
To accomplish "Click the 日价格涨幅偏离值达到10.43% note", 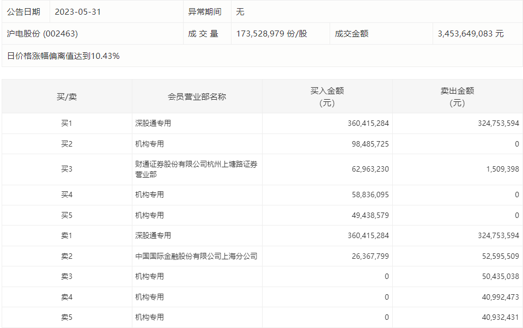I will click(x=63, y=56).
